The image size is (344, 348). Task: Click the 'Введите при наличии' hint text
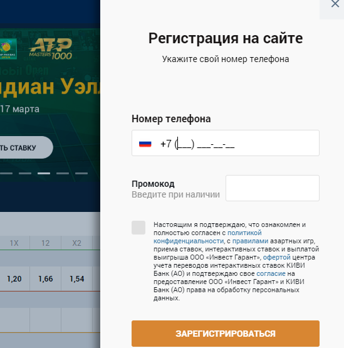tap(175, 194)
